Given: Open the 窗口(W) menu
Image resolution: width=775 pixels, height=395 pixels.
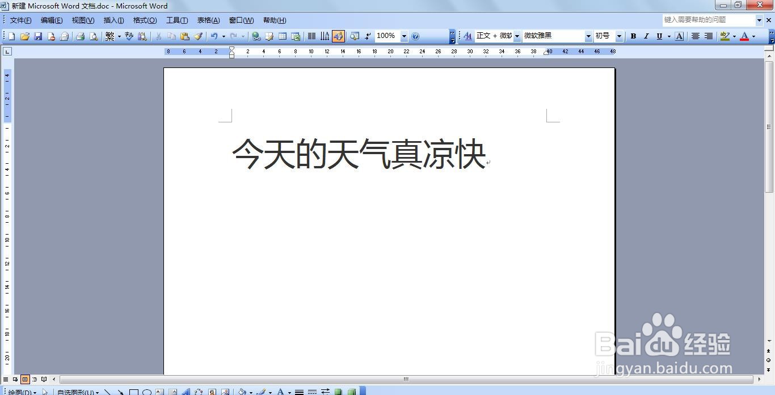Looking at the screenshot, I should pos(241,20).
